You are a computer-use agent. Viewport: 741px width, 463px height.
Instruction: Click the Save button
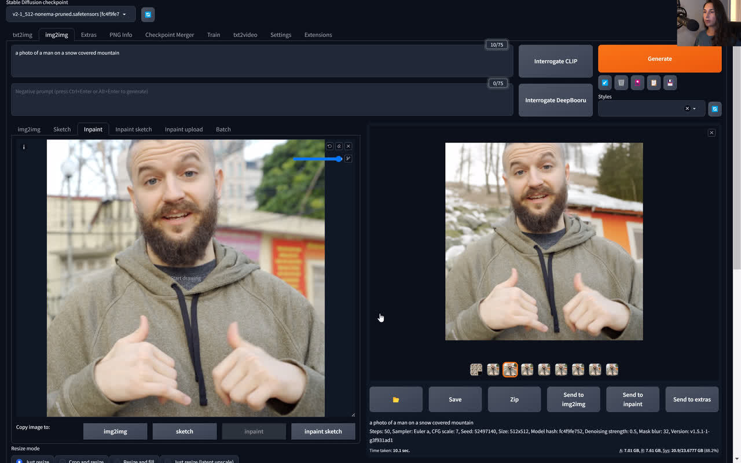point(455,399)
